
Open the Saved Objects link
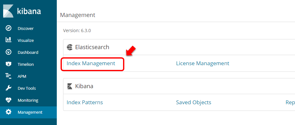tap(194, 102)
